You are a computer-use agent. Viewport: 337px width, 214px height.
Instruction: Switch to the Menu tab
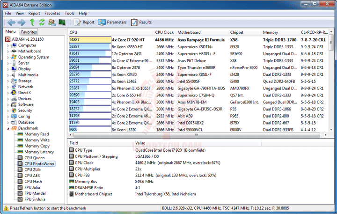10,31
